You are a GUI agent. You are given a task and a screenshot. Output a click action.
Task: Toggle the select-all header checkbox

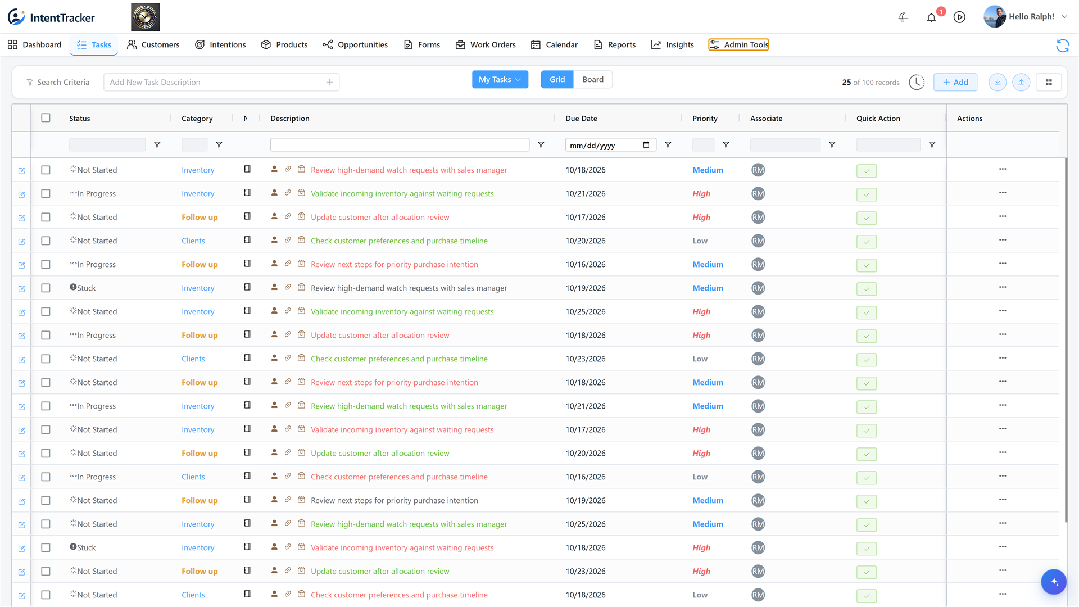[x=46, y=118]
